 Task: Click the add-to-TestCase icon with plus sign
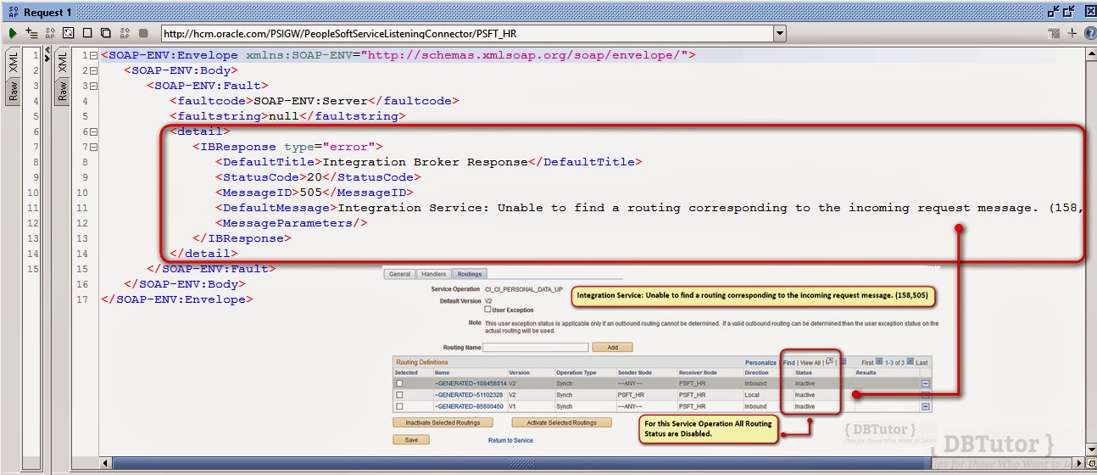(x=31, y=33)
